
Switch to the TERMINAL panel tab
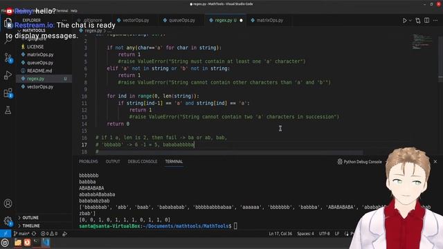tap(174, 161)
